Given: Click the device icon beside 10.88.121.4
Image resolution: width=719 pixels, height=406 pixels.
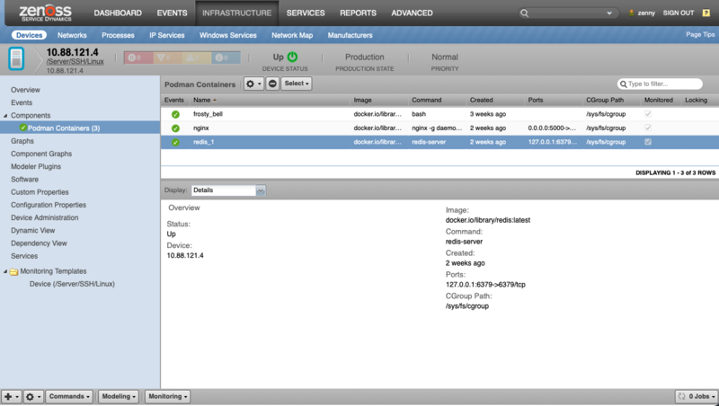Looking at the screenshot, I should [16, 58].
